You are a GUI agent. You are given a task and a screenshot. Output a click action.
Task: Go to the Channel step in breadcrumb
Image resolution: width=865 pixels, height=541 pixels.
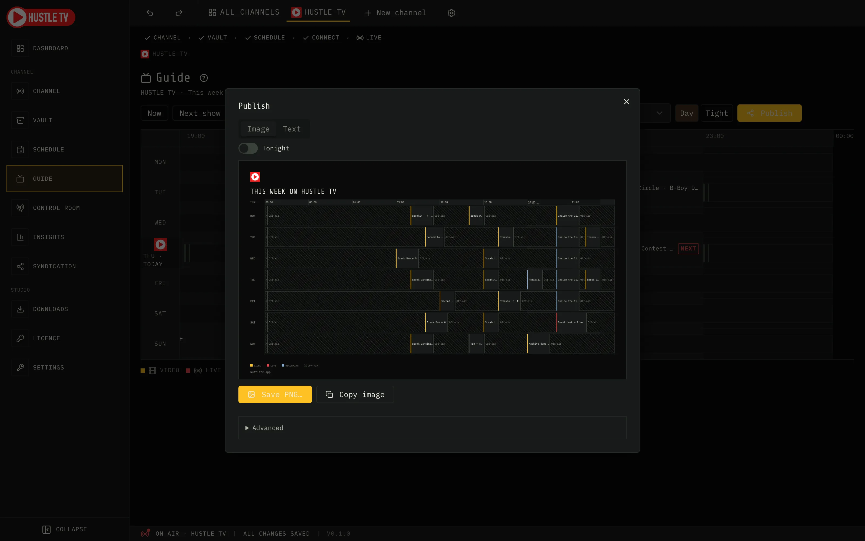pos(163,38)
